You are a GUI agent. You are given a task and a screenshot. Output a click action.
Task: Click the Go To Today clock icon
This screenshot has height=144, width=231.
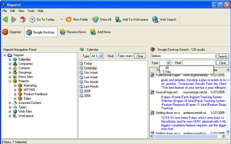tap(32, 19)
